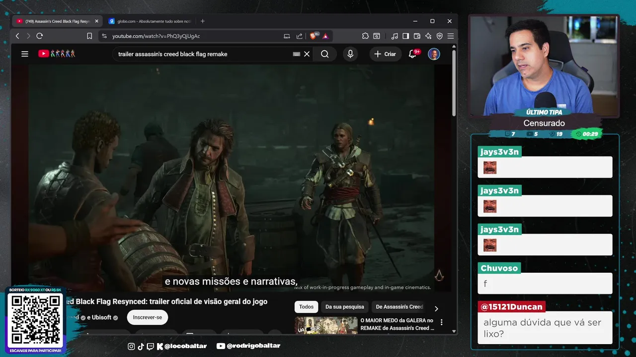This screenshot has width=636, height=357.
Task: Click the Inscrever-se button
Action: click(148, 317)
